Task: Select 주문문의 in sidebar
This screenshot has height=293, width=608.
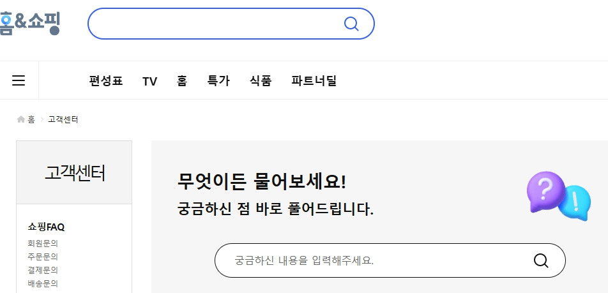Action: coord(43,257)
